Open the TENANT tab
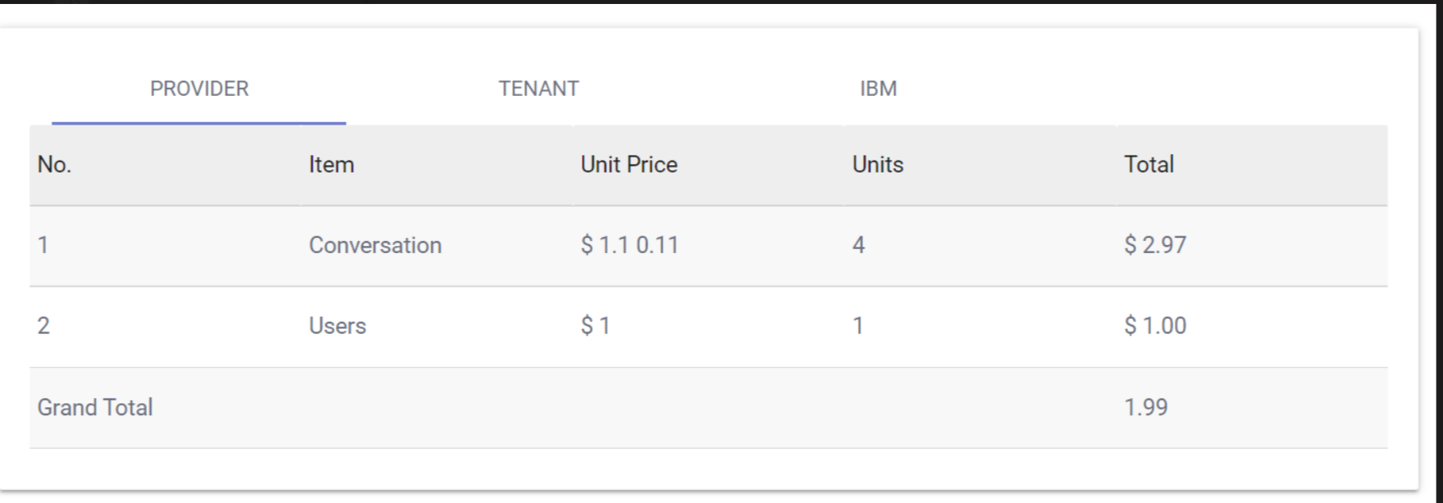1443x503 pixels. 539,89
